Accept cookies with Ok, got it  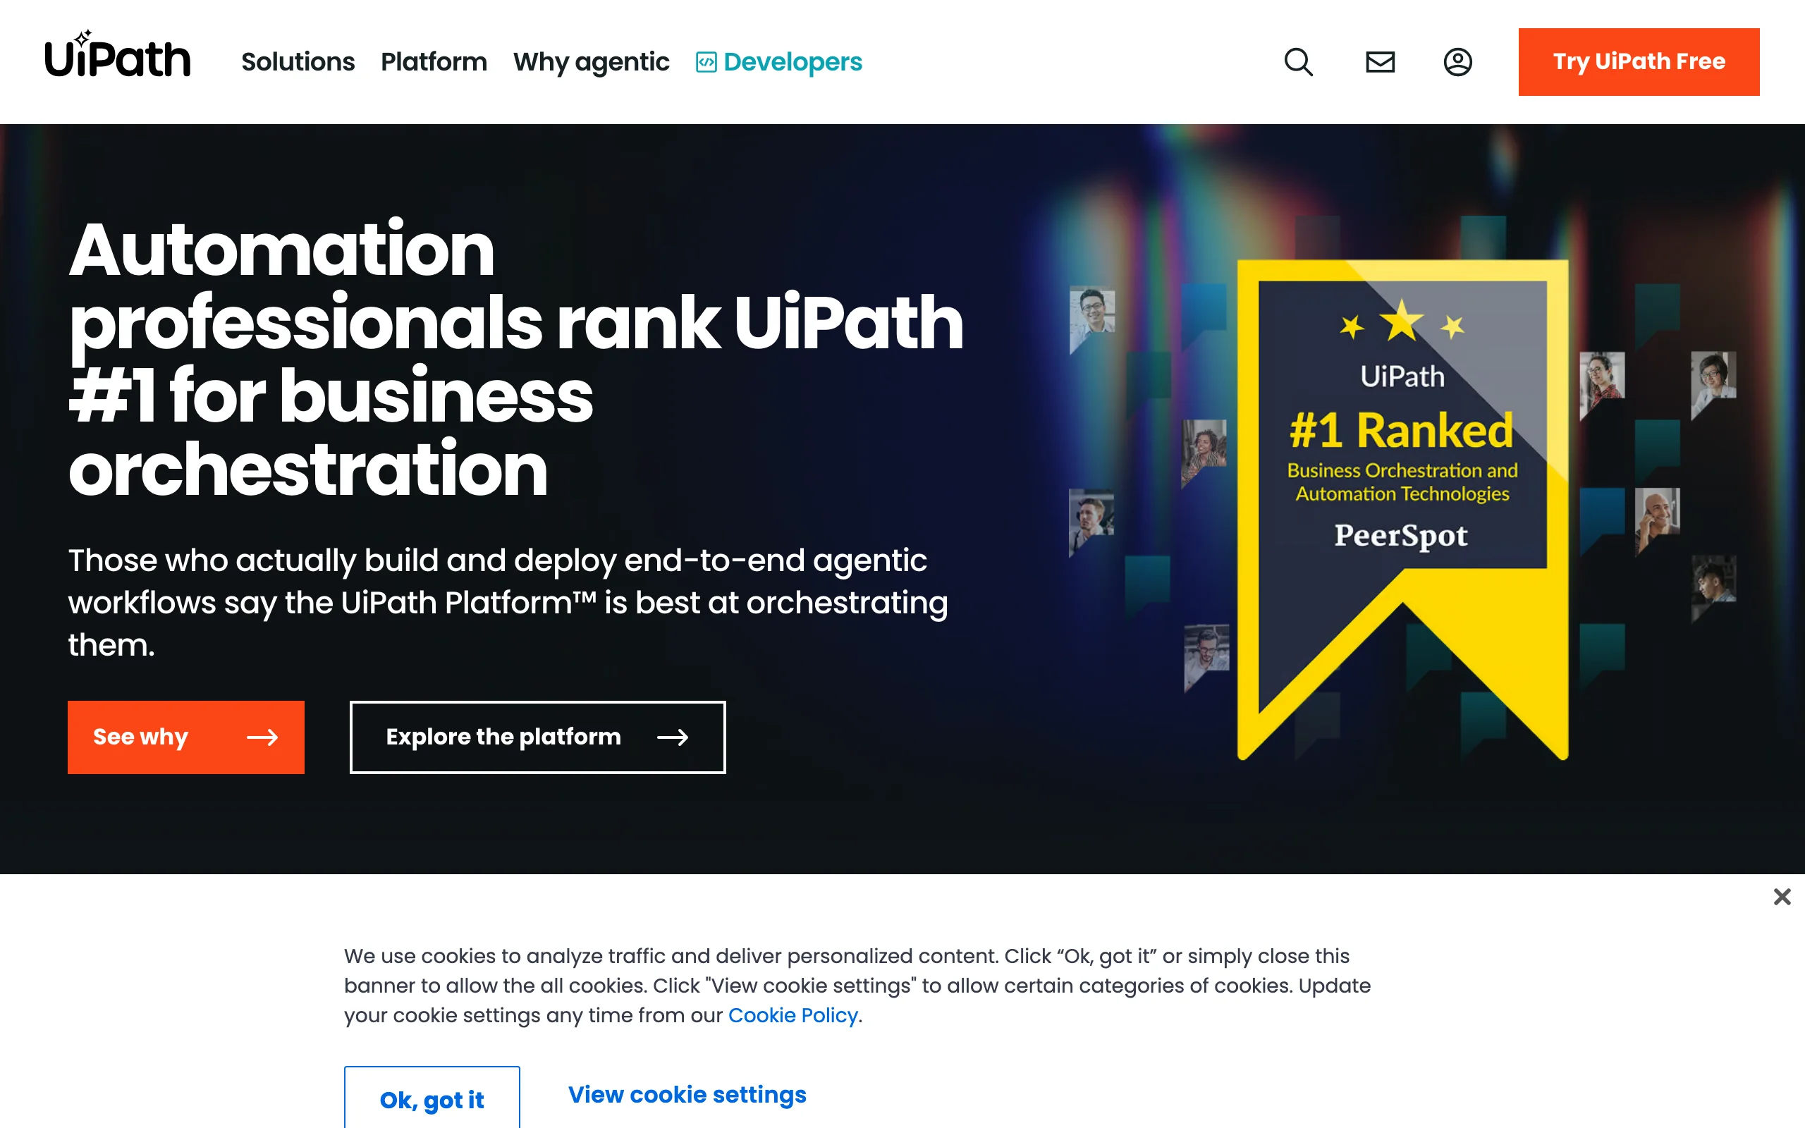click(x=432, y=1098)
